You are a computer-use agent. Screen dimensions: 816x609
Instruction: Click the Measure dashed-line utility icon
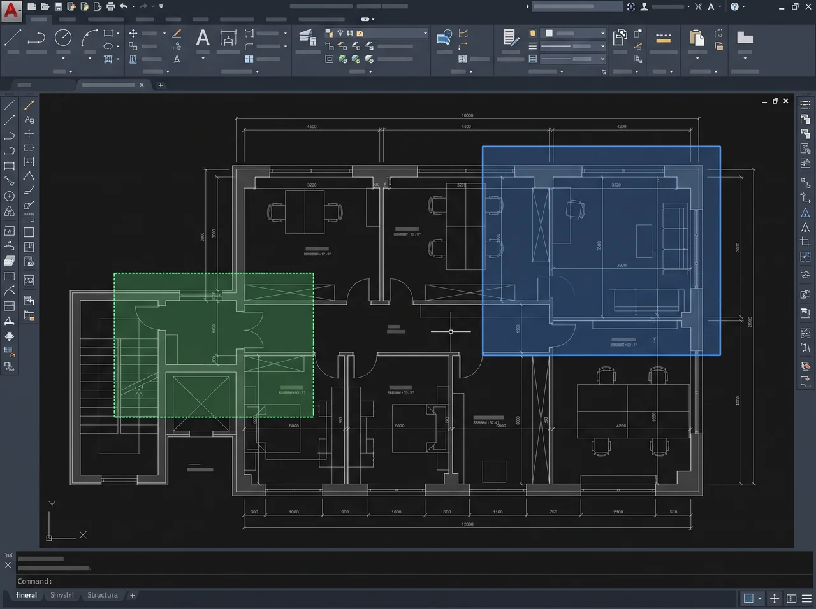coord(663,38)
